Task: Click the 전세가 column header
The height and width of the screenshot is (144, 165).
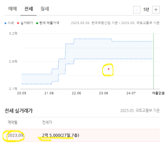Action: point(47,122)
